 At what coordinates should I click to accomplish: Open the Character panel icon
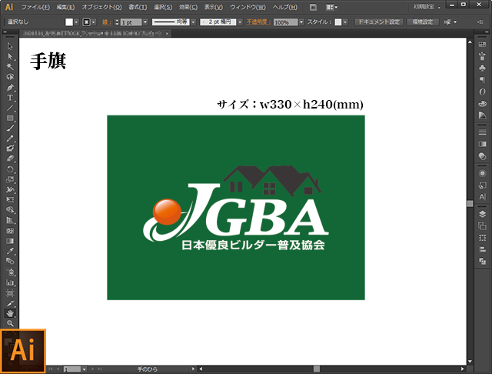(x=482, y=197)
